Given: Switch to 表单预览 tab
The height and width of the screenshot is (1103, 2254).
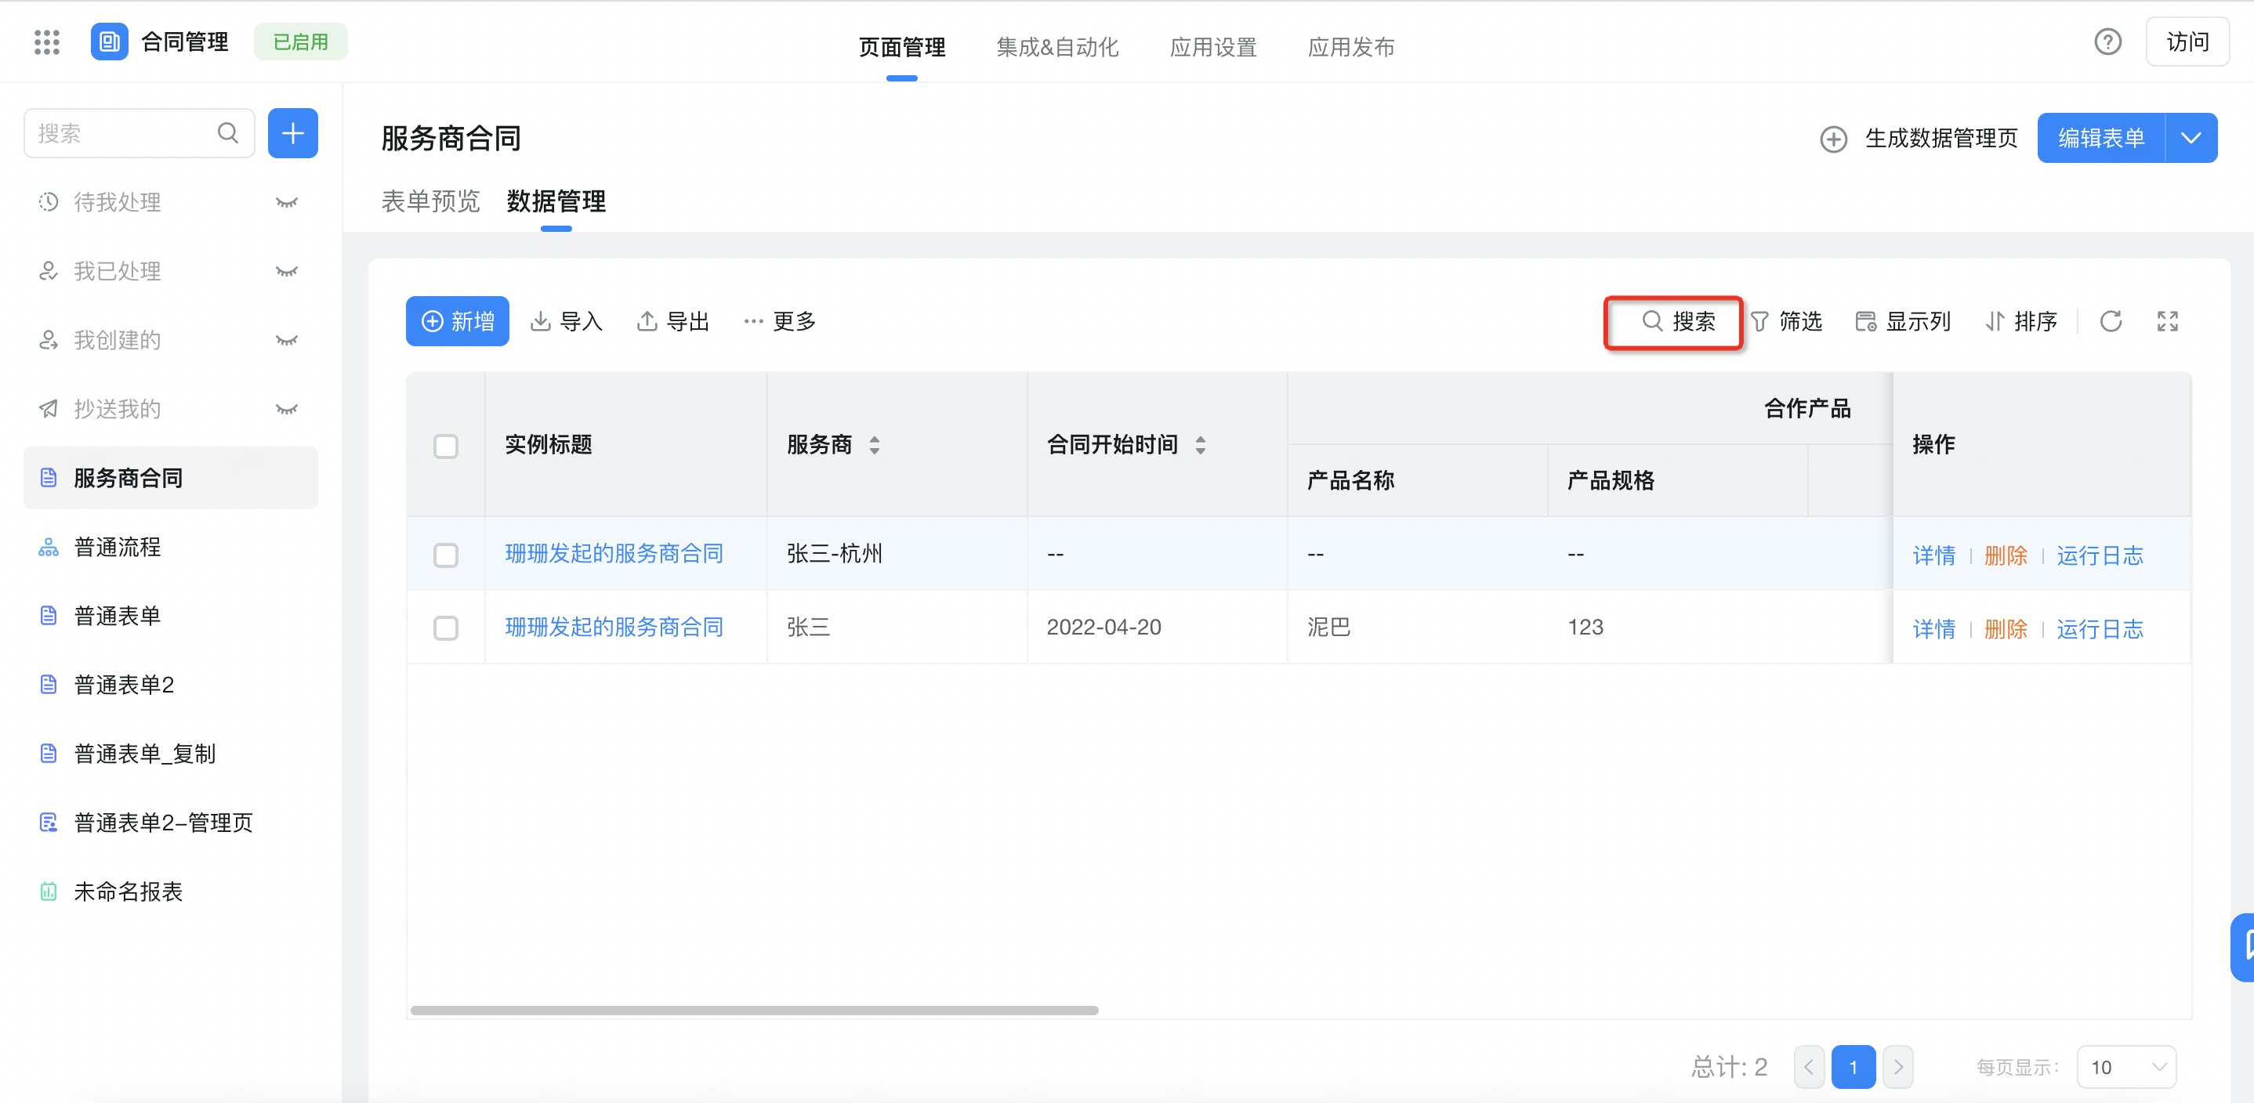Looking at the screenshot, I should click(430, 201).
